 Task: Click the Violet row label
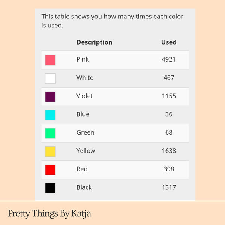click(84, 96)
